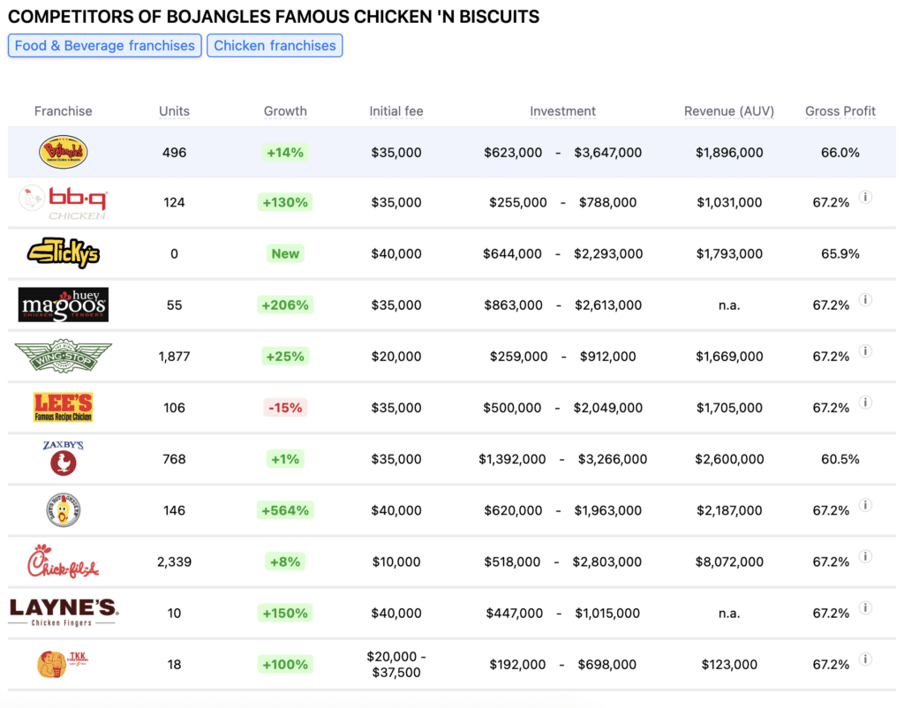Show gross profit info for Chick-fil-A

(x=865, y=556)
